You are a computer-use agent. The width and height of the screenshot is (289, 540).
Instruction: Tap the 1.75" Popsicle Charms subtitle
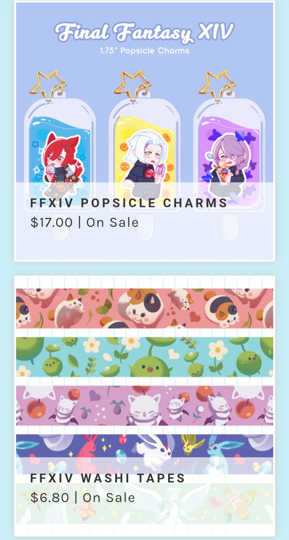pyautogui.click(x=144, y=50)
